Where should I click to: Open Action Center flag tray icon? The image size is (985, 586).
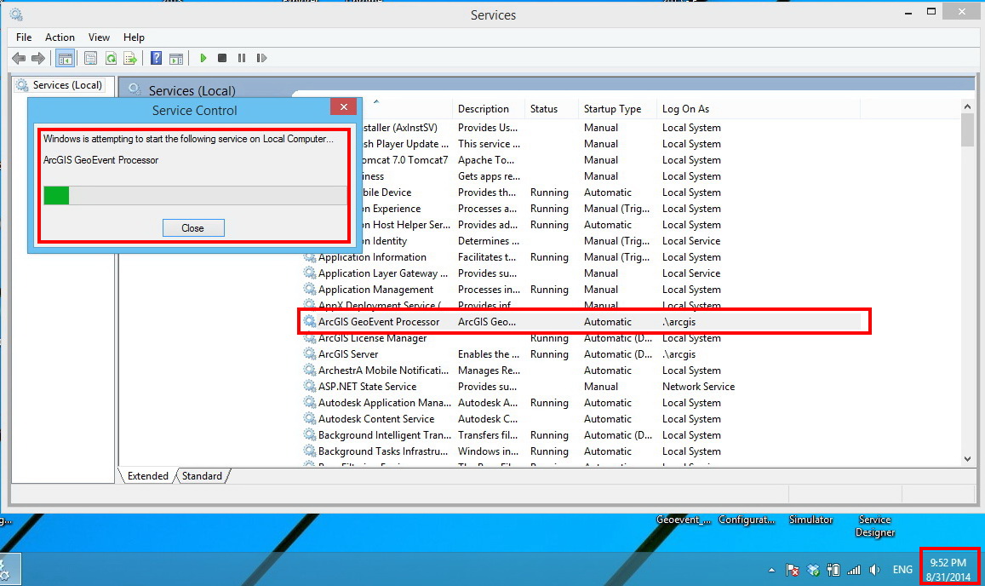coord(793,570)
